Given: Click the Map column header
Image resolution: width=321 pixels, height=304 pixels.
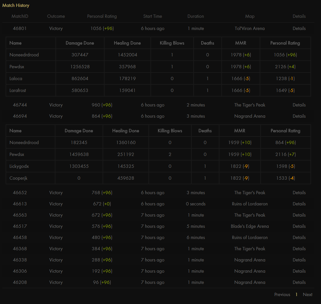Looking at the screenshot, I should tap(250, 16).
